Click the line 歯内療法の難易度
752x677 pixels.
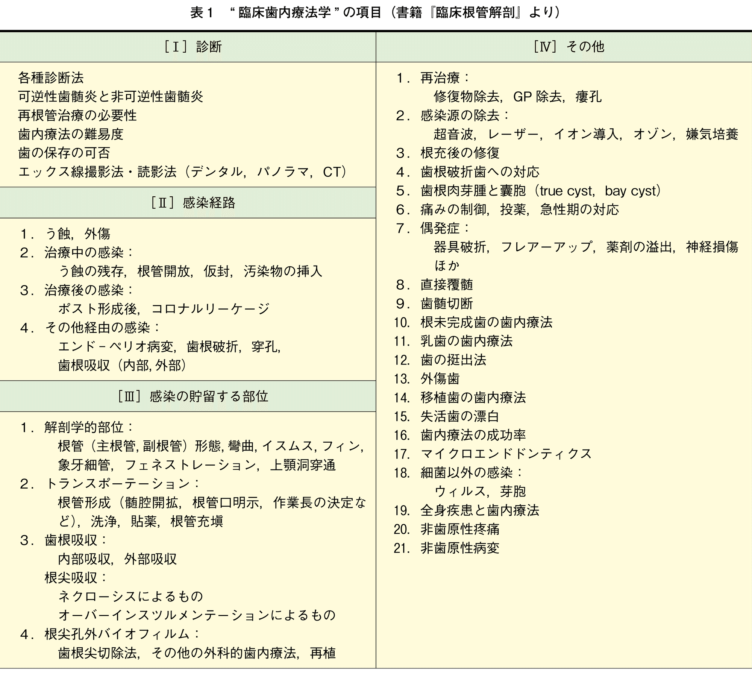(71, 134)
